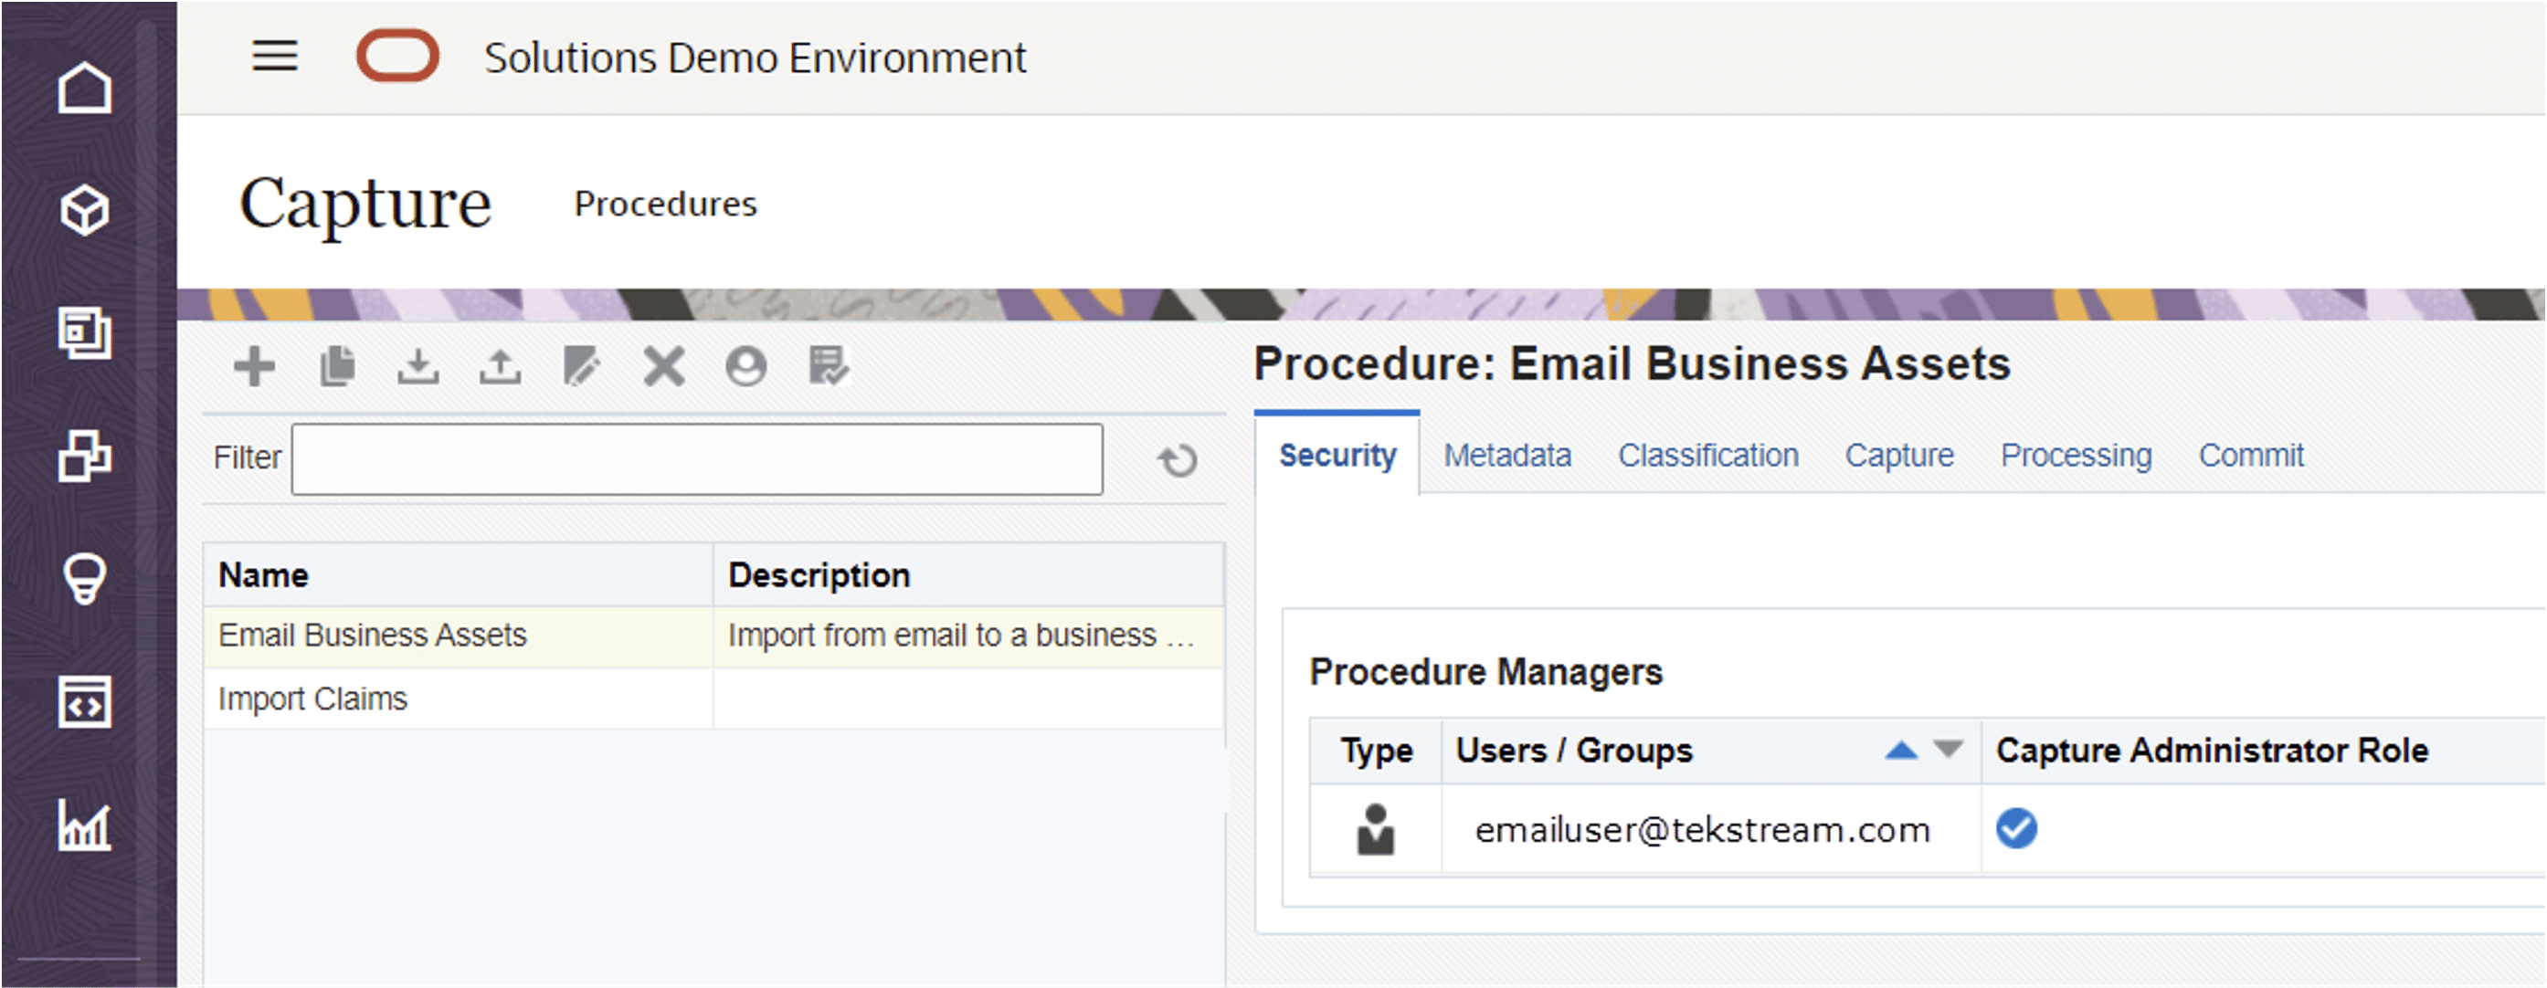Sort Users / Groups ascending arrow
Image resolution: width=2547 pixels, height=988 pixels.
tap(1900, 750)
